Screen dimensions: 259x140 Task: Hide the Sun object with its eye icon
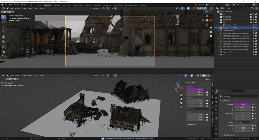(x=253, y=55)
